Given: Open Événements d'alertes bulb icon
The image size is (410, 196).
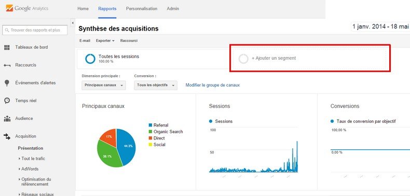Looking at the screenshot, I should click(x=7, y=83).
